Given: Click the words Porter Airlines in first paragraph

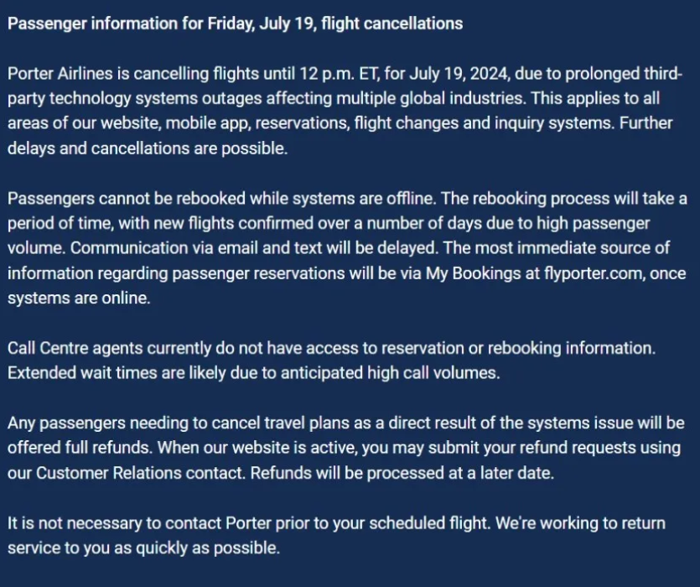Looking at the screenshot, I should click(60, 73).
